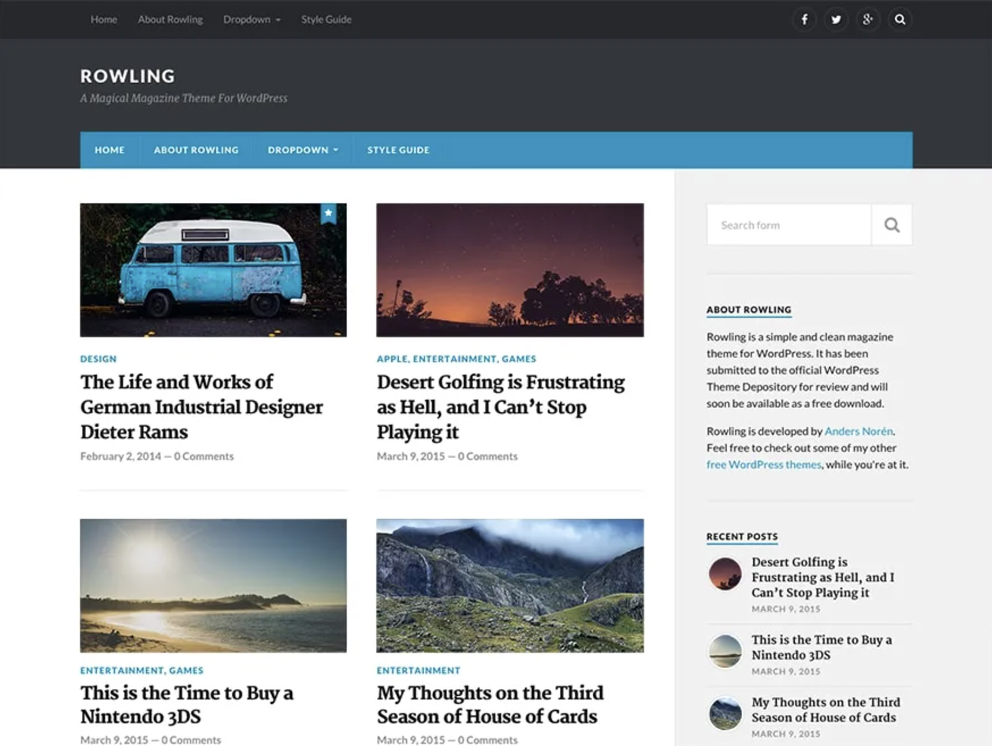Follow the Anders Norén link
The image size is (992, 746).
click(858, 431)
